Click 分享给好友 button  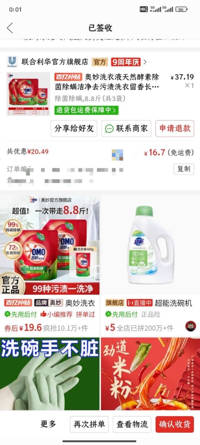[x=74, y=129]
